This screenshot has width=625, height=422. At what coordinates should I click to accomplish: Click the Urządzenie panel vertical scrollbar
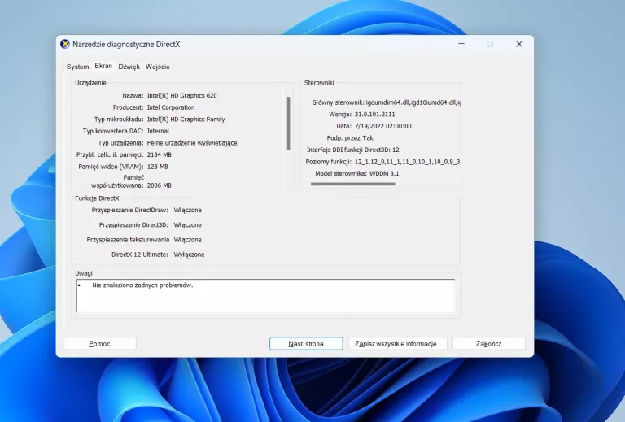pos(289,123)
